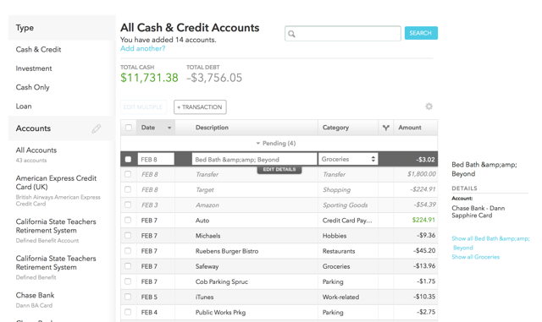Click the Total Debt -$3,756.05 value

click(x=214, y=78)
